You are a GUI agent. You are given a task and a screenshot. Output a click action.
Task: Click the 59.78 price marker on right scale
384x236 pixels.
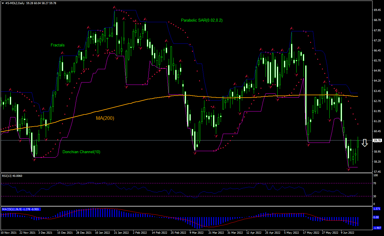click(x=377, y=140)
